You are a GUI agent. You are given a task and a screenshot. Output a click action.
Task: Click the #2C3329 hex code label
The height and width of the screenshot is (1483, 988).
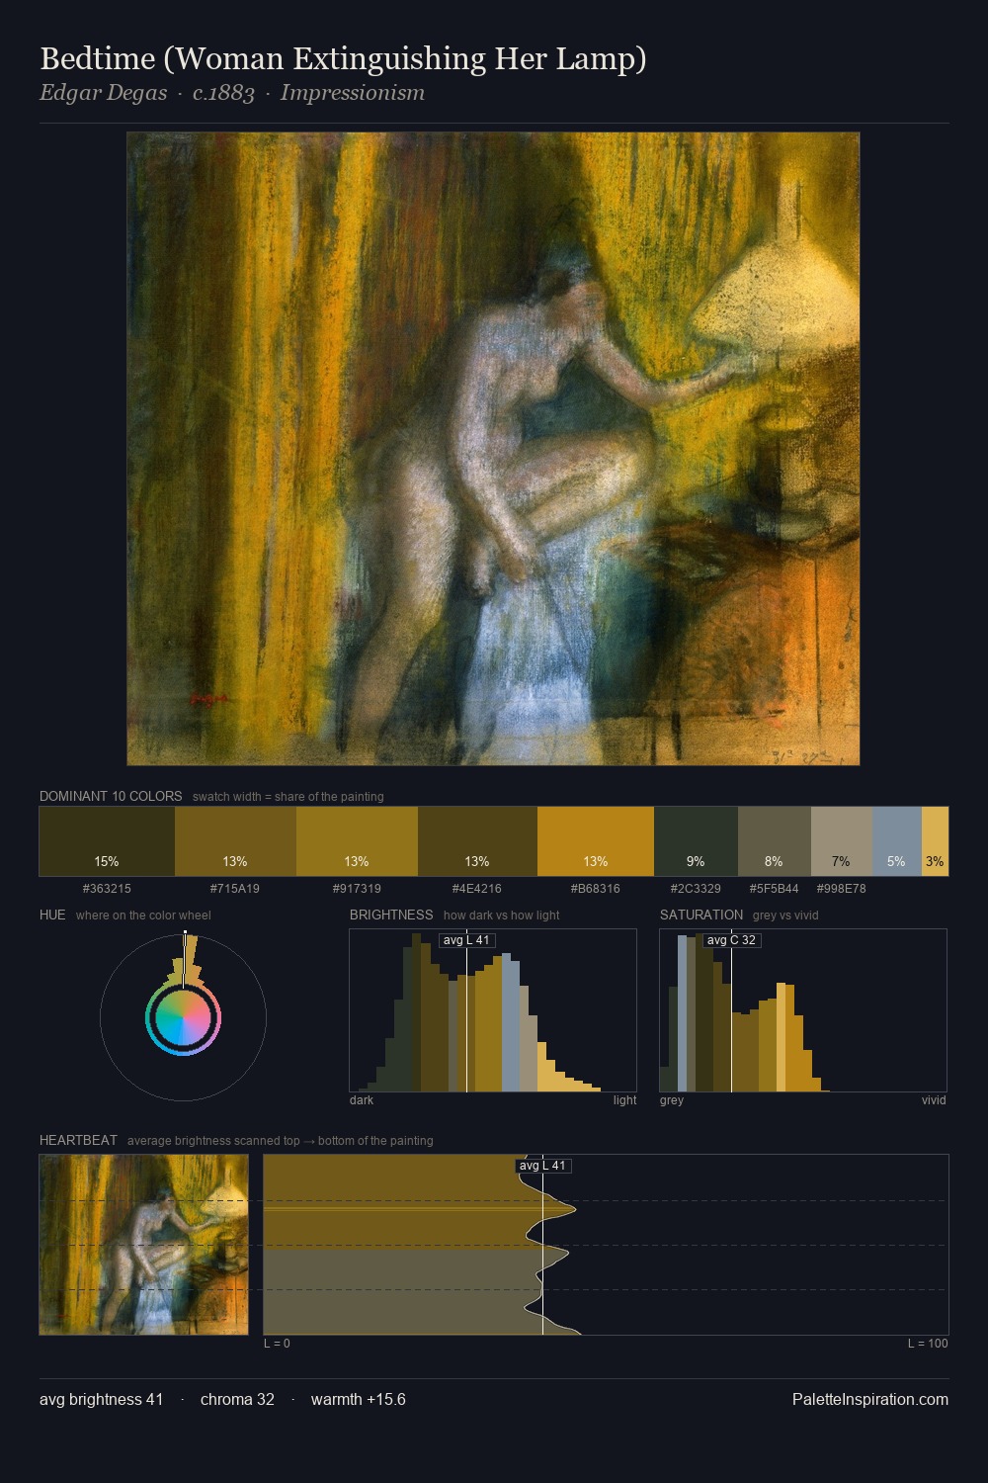tap(696, 889)
